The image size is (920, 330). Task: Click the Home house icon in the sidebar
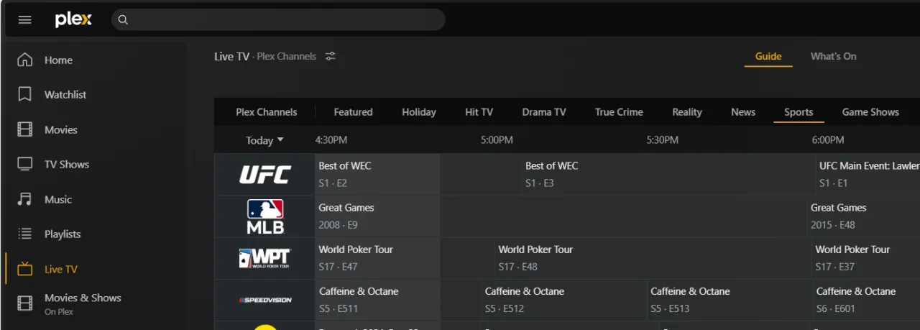[x=25, y=60]
